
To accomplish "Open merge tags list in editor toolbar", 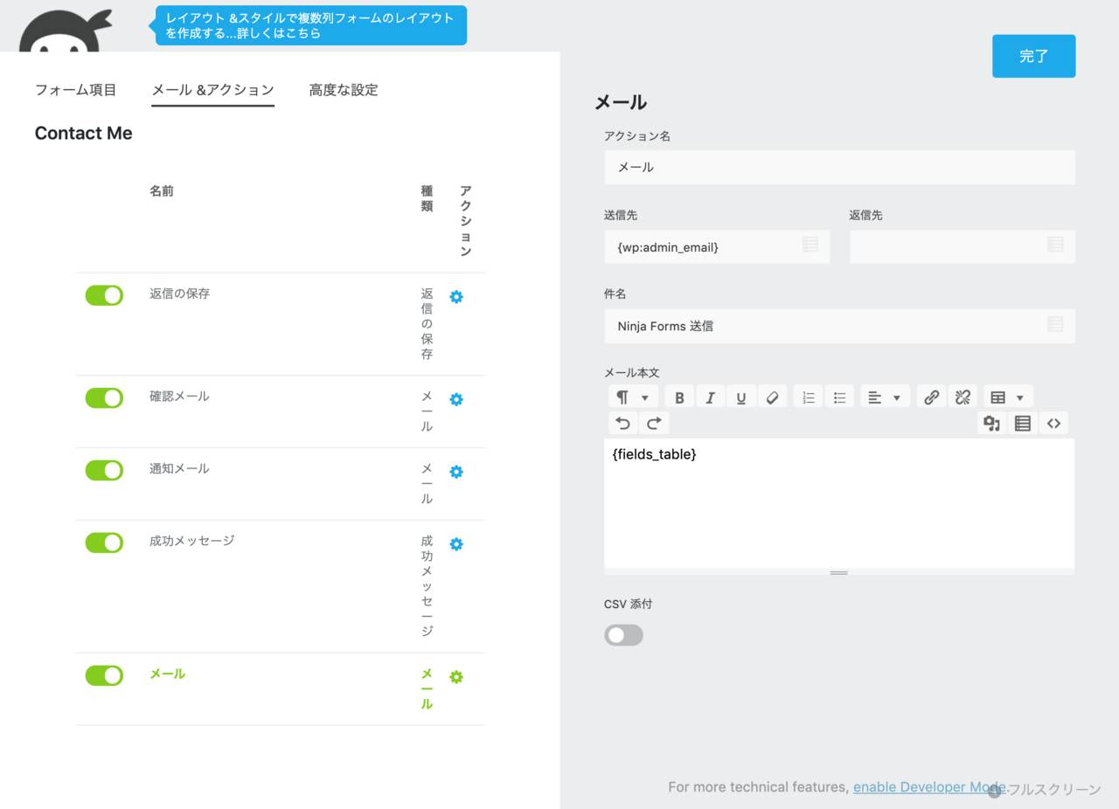I will pos(1023,424).
